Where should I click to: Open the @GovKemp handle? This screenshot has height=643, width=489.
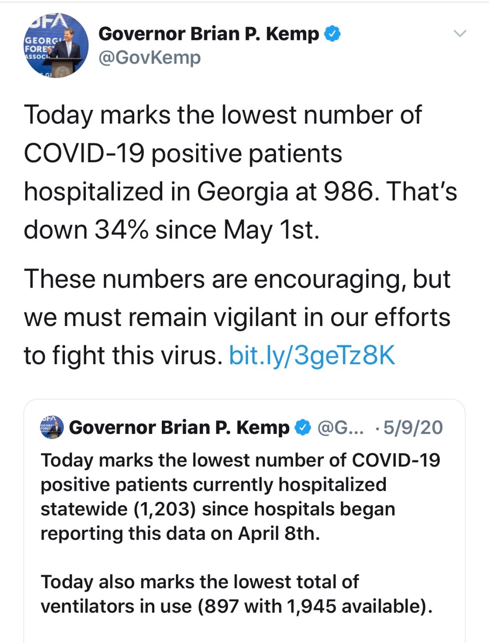pos(149,57)
